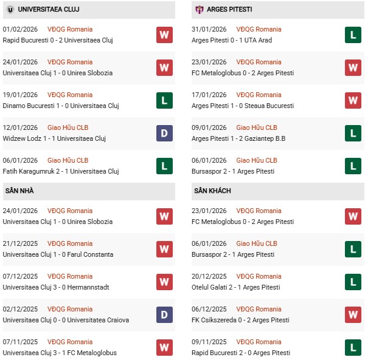Click the W badge for FK Csikszereda match

(353, 314)
